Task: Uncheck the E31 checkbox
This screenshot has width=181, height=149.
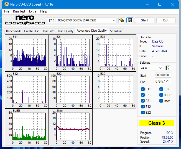Action: (x=143, y=101)
